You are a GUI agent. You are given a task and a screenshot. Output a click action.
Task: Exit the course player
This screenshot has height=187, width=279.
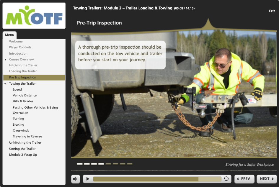(272, 11)
